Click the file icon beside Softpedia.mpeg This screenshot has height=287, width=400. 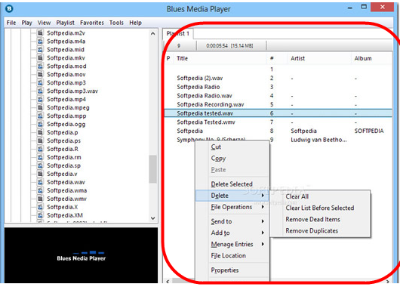coord(40,107)
